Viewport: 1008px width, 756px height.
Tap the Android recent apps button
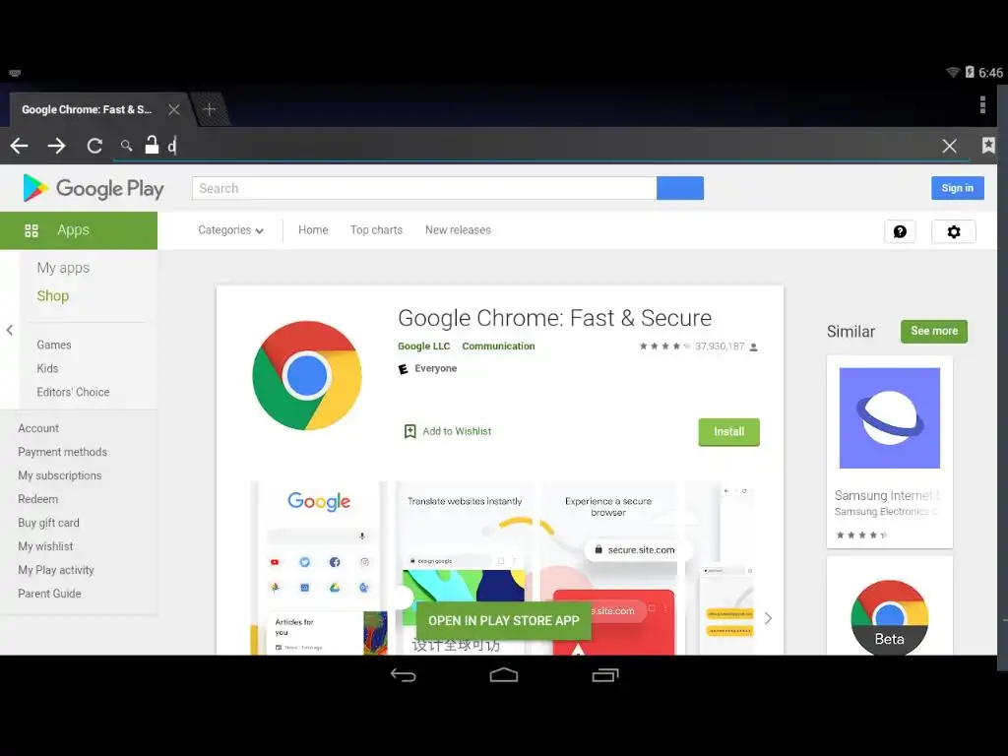[x=605, y=675]
